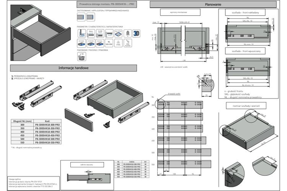Click the 'Informacje handlowe' section header
This screenshot has width=287, height=191.
tap(73, 68)
